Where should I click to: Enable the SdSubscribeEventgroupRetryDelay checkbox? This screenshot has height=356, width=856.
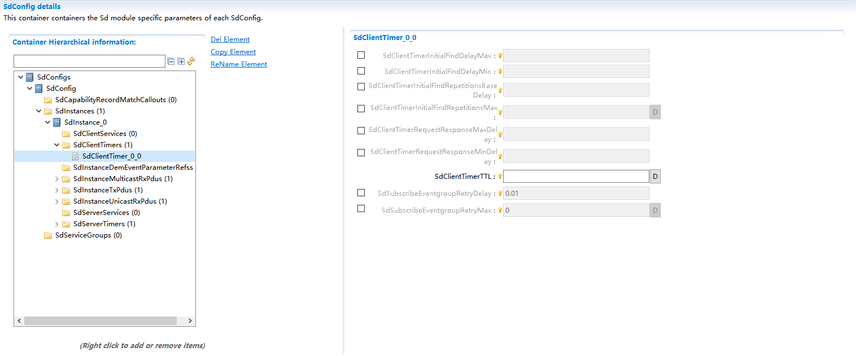click(361, 192)
